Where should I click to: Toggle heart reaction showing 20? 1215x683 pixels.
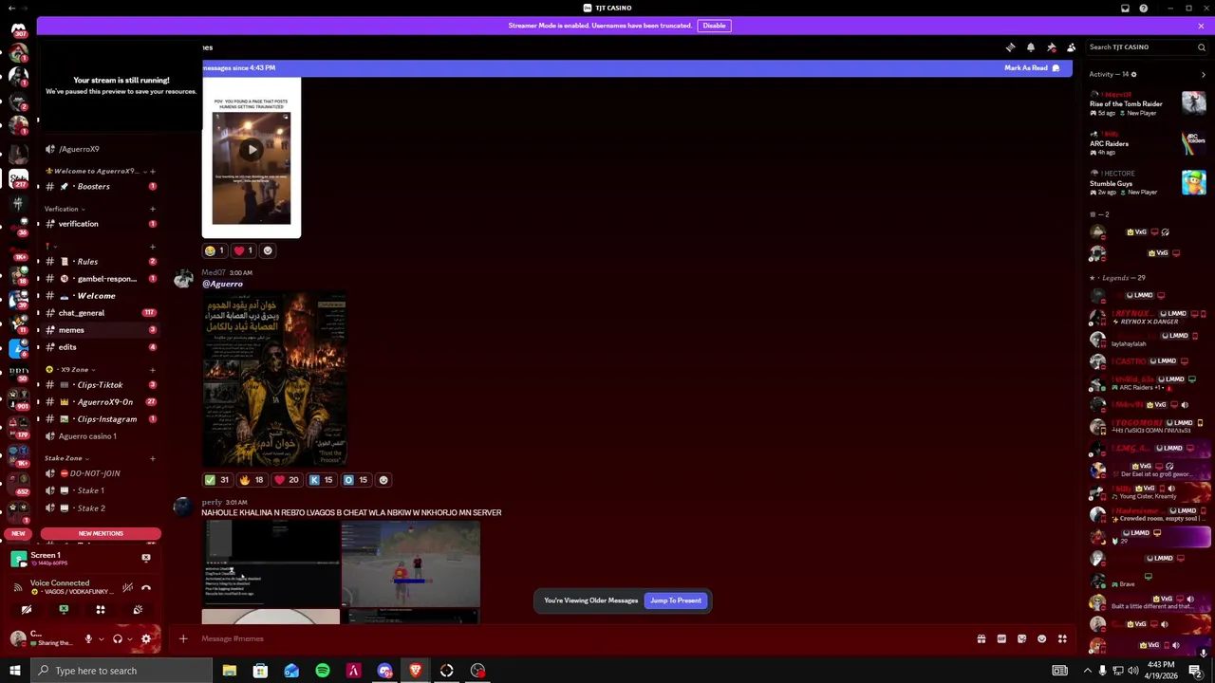pos(286,480)
